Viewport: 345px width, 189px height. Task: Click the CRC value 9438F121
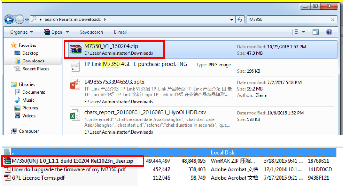pos(318,178)
